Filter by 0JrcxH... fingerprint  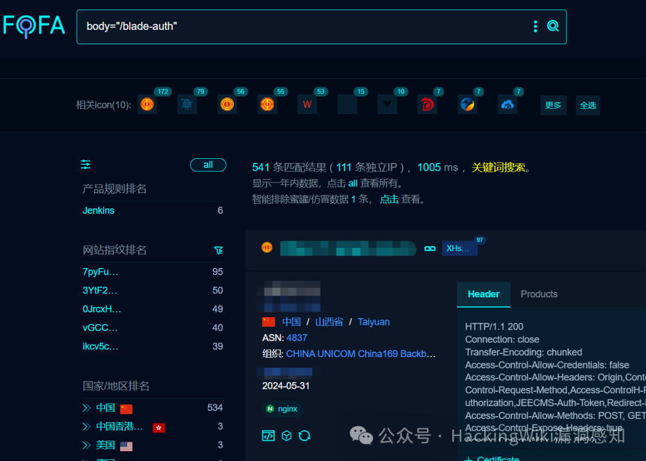pos(102,309)
